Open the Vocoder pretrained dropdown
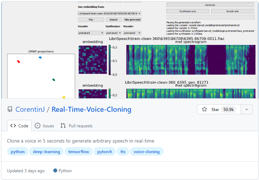 click(132, 33)
